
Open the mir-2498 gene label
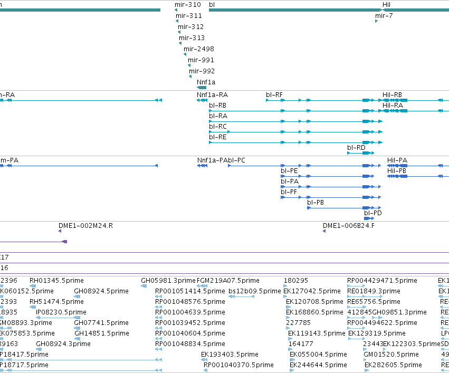[x=199, y=49]
